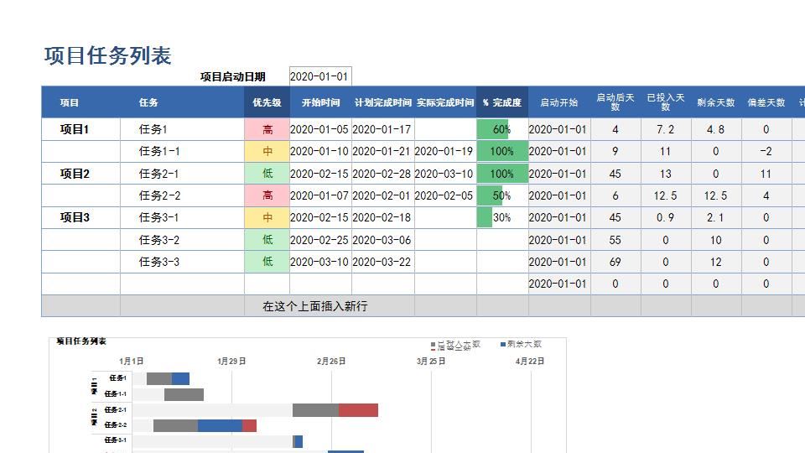Image resolution: width=805 pixels, height=453 pixels.
Task: Select planned finish date 2020-03-22
Action: click(383, 262)
